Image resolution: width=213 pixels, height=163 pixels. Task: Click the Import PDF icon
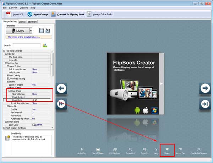point(9,14)
